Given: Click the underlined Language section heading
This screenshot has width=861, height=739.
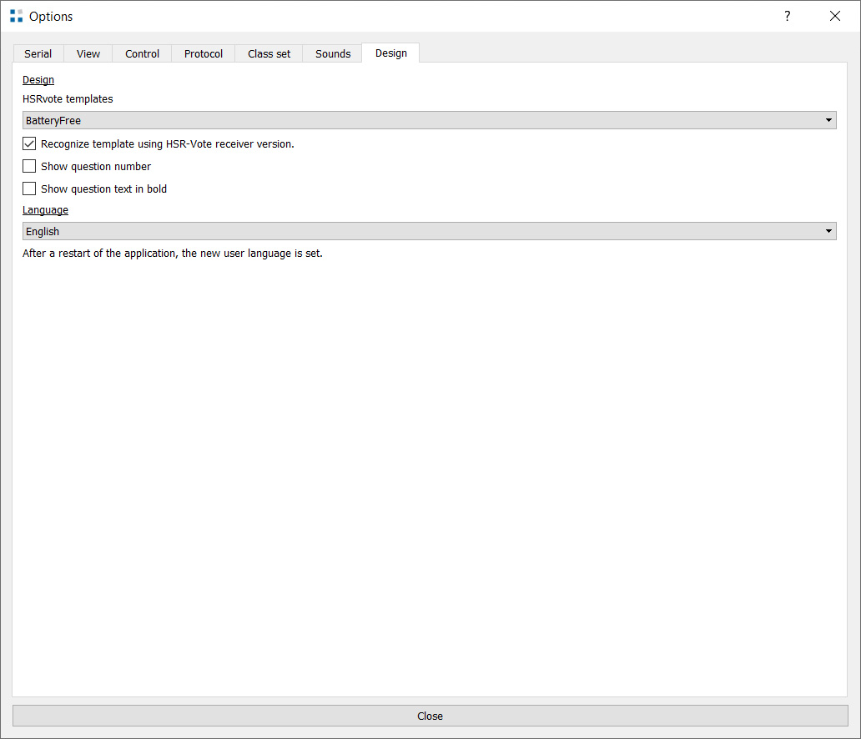Looking at the screenshot, I should (x=46, y=210).
